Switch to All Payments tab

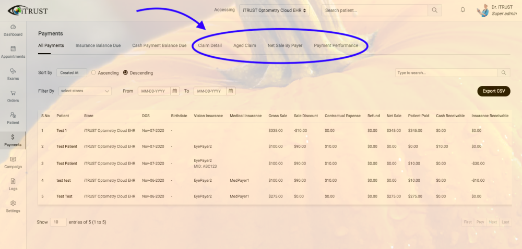pos(51,45)
